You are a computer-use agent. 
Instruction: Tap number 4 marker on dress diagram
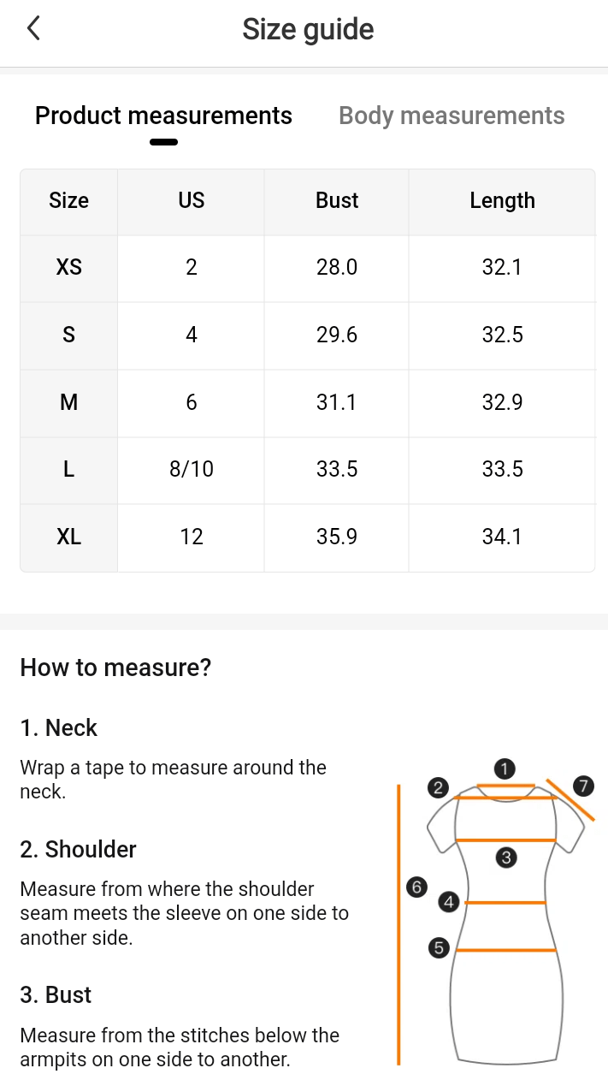click(x=449, y=901)
